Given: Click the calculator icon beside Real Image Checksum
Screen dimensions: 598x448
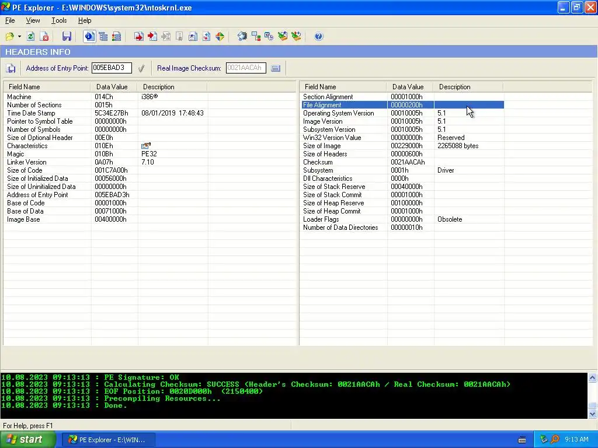Looking at the screenshot, I should (276, 68).
